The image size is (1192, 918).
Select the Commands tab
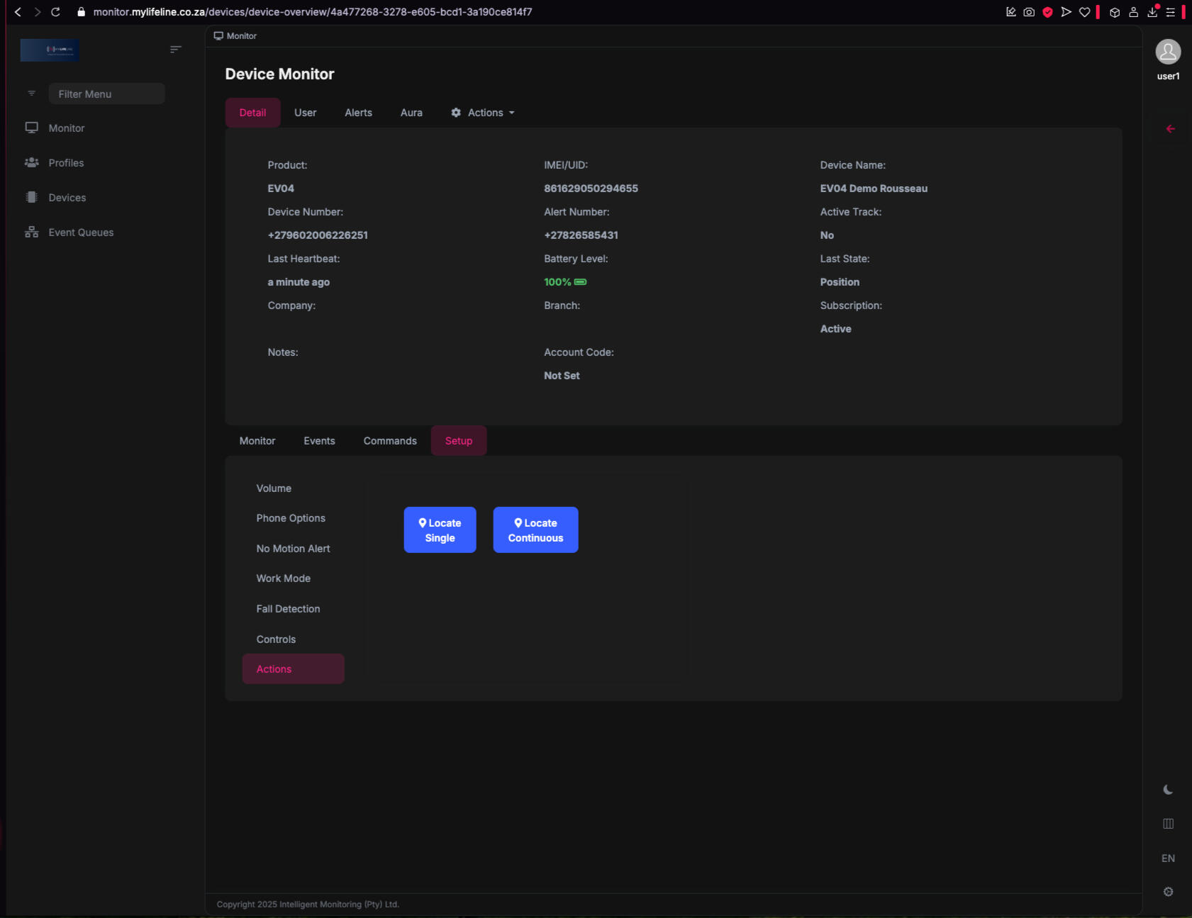390,441
